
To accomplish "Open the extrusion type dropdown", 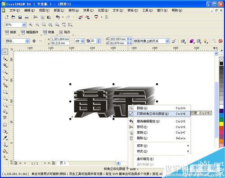I will 82,41.
